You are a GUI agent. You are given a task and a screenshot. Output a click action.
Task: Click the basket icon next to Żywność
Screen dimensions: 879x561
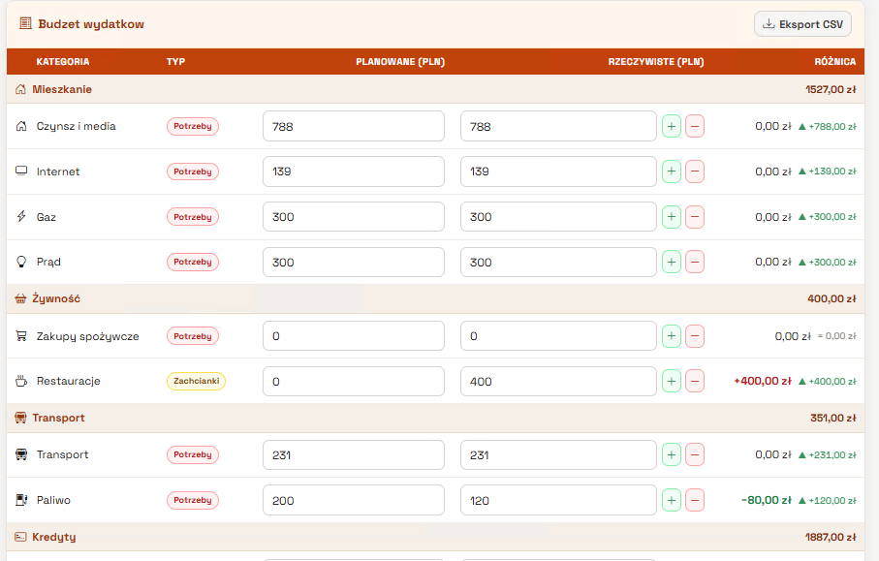[x=20, y=298]
